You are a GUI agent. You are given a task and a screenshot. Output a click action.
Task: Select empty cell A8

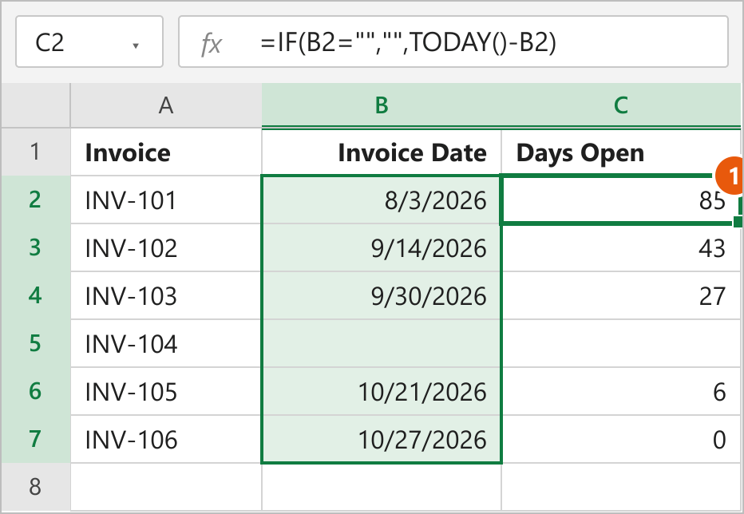tap(166, 487)
